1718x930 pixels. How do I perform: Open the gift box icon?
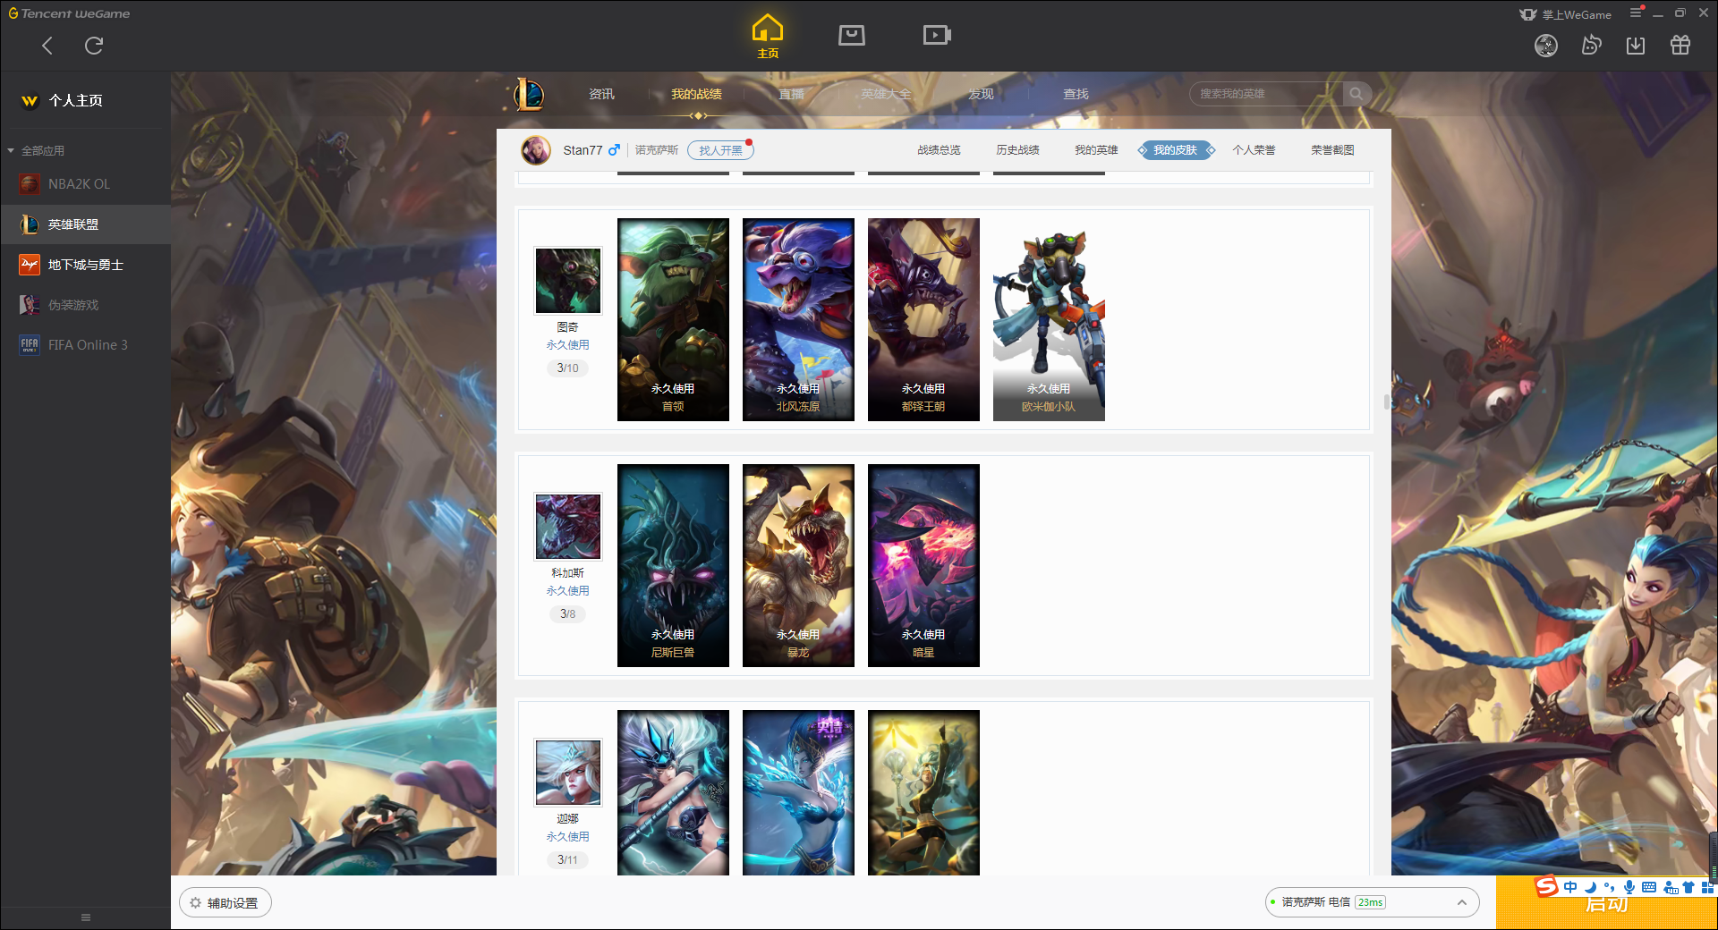click(1680, 46)
